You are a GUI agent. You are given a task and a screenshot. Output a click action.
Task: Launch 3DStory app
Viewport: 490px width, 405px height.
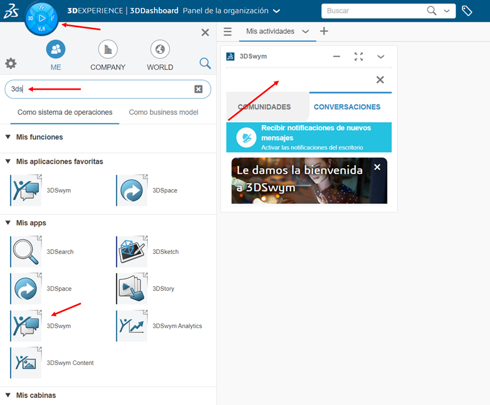coord(132,289)
